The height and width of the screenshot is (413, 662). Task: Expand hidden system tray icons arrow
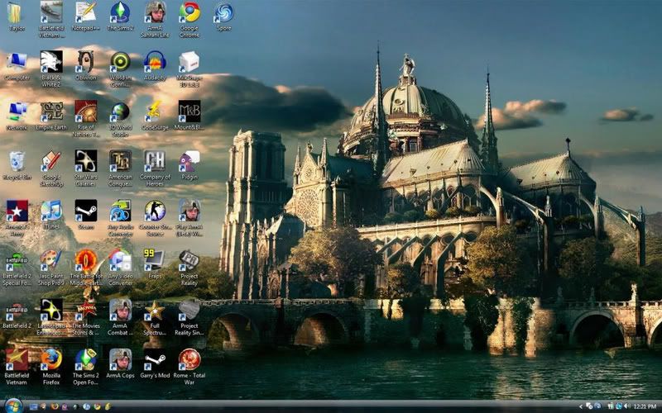tap(581, 406)
